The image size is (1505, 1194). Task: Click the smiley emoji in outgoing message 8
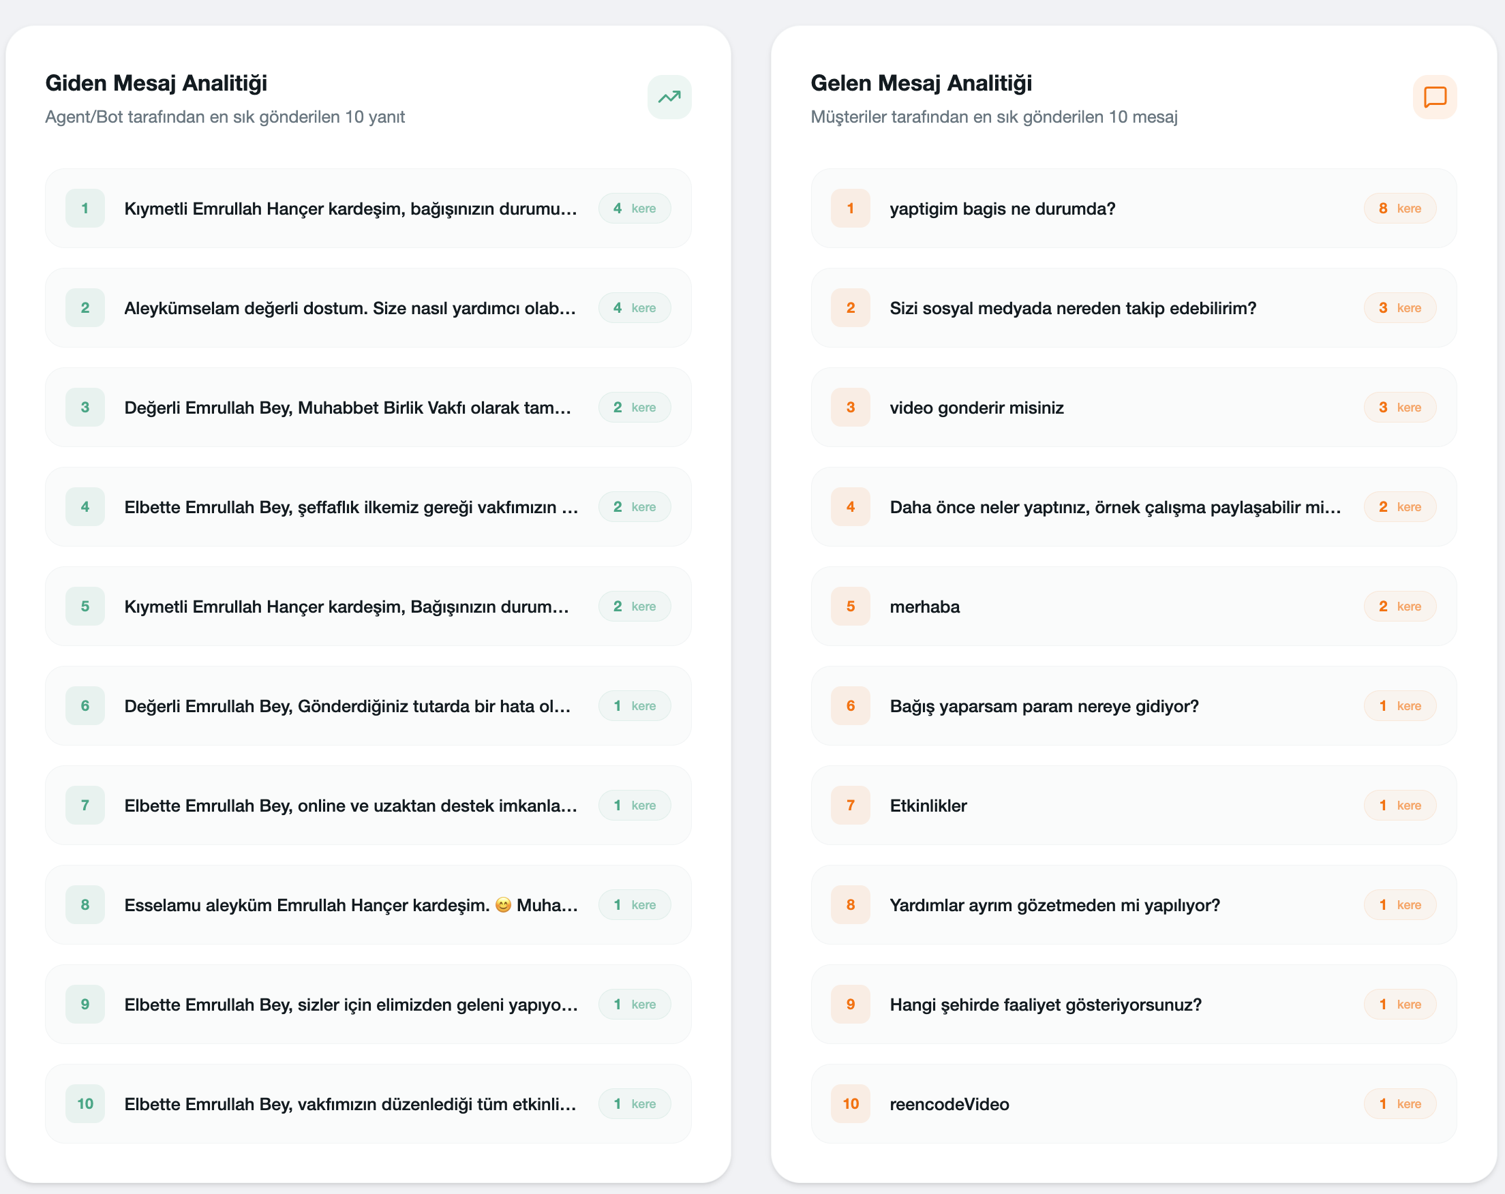502,905
